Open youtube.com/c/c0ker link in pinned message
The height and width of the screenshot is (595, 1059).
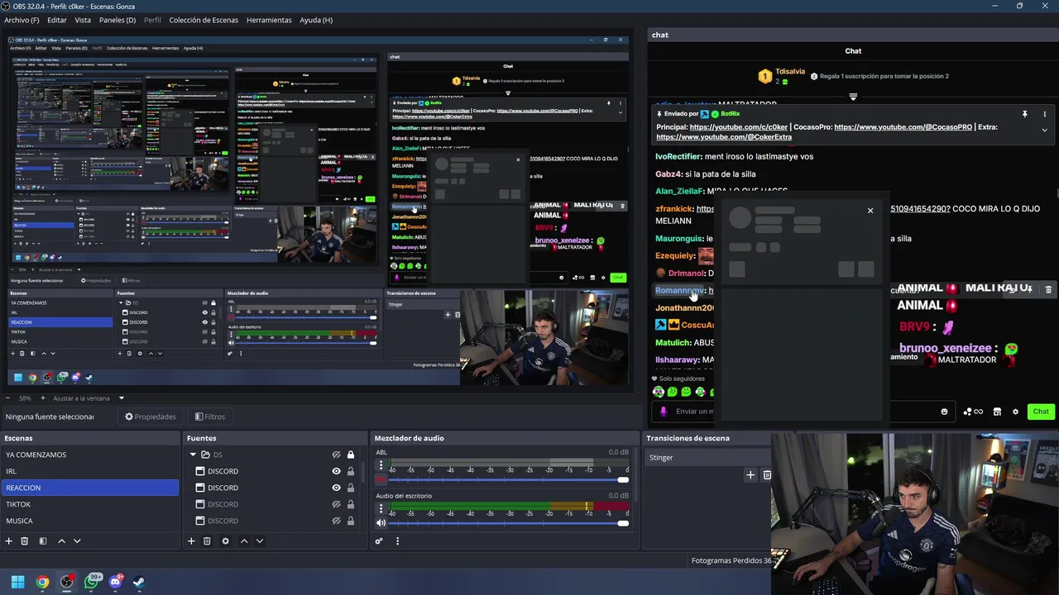click(739, 127)
